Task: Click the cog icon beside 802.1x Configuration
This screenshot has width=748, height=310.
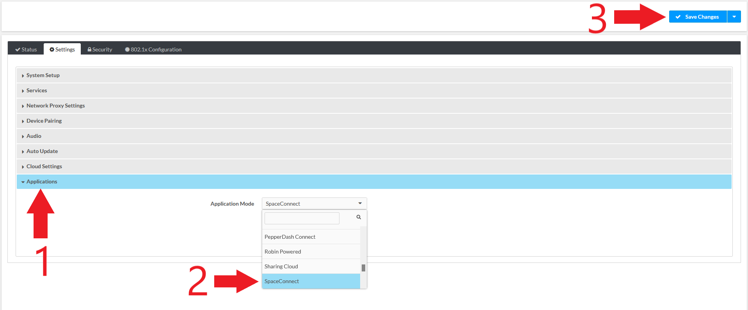Action: (x=127, y=49)
